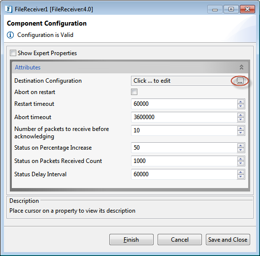Decrement Status on Percentage Increase value
This screenshot has height=256, width=260.
click(241, 150)
